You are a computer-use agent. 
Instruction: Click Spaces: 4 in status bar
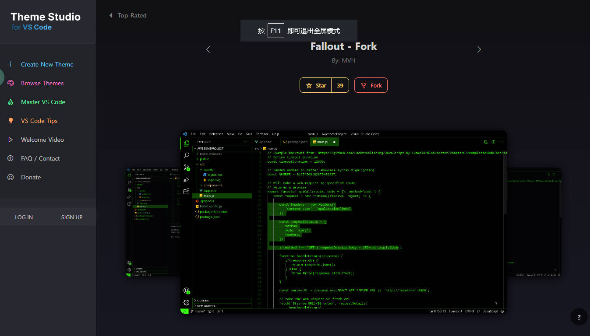(x=456, y=311)
